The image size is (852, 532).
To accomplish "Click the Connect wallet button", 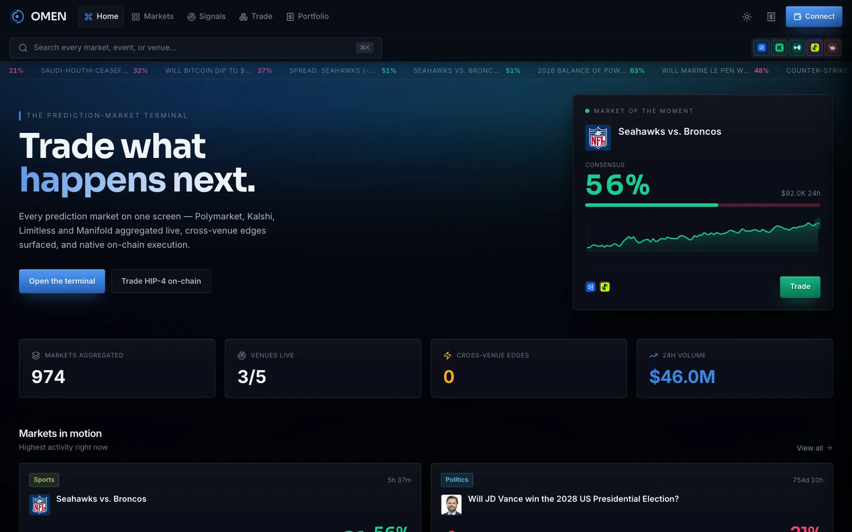I will pyautogui.click(x=814, y=16).
